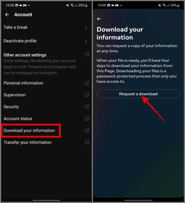The width and height of the screenshot is (185, 203).
Task: Open Deactivate profile option
Action: pyautogui.click(x=46, y=41)
